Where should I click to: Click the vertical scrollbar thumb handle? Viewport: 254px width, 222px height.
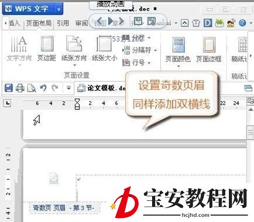coord(250,132)
